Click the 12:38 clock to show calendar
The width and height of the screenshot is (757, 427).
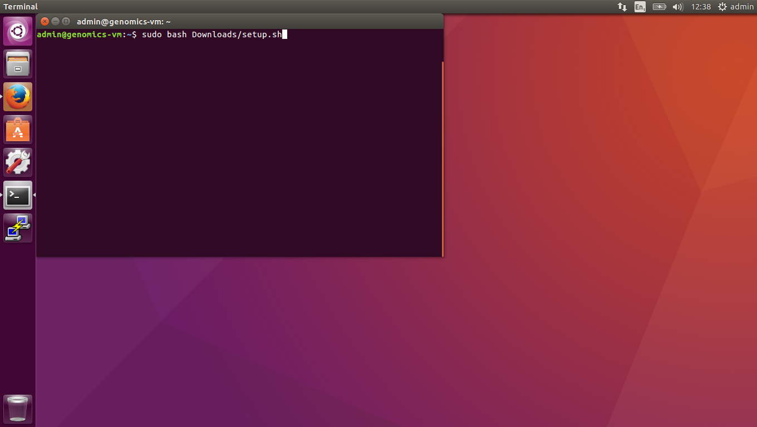pos(701,7)
